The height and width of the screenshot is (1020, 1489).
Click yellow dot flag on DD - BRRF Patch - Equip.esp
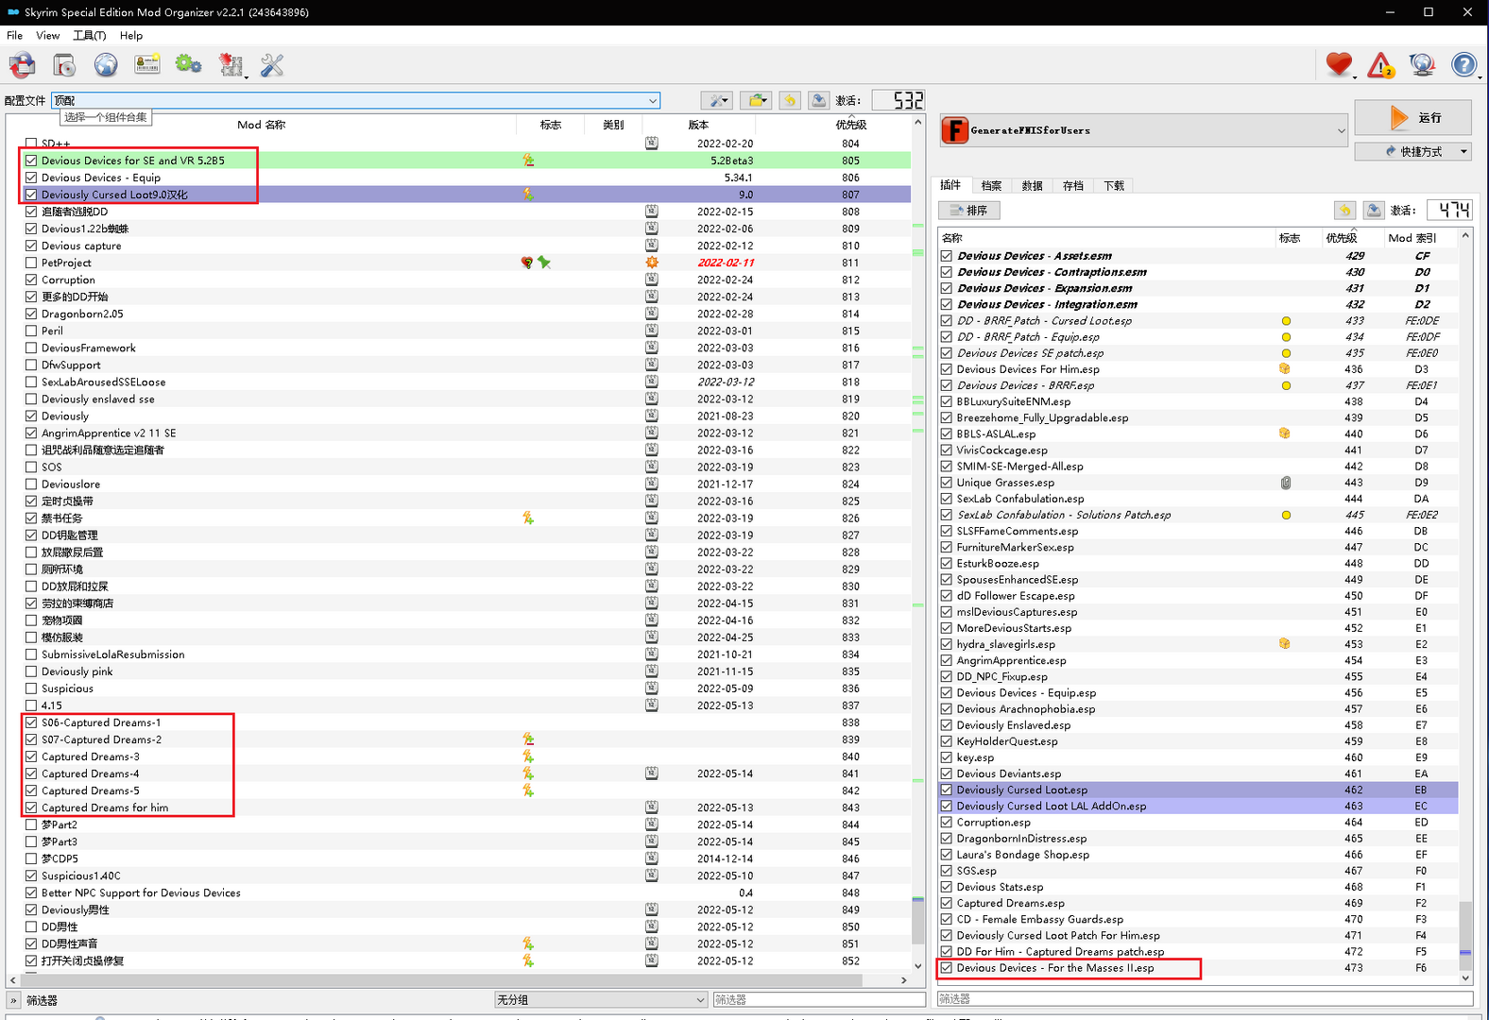[1286, 337]
